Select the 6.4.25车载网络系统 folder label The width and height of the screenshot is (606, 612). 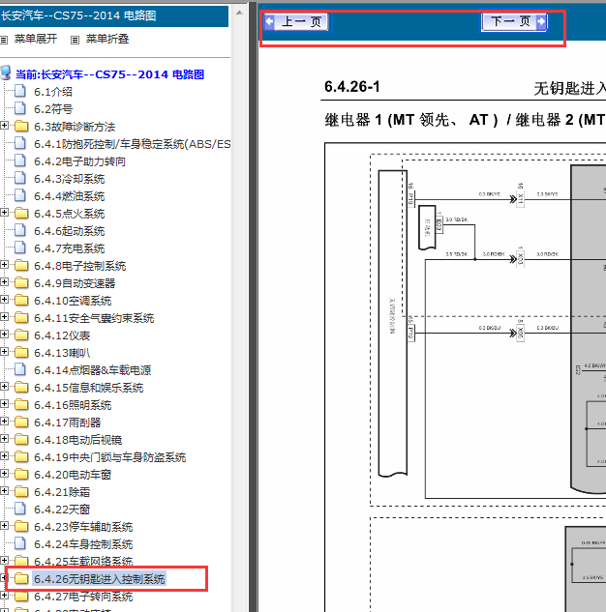click(83, 562)
